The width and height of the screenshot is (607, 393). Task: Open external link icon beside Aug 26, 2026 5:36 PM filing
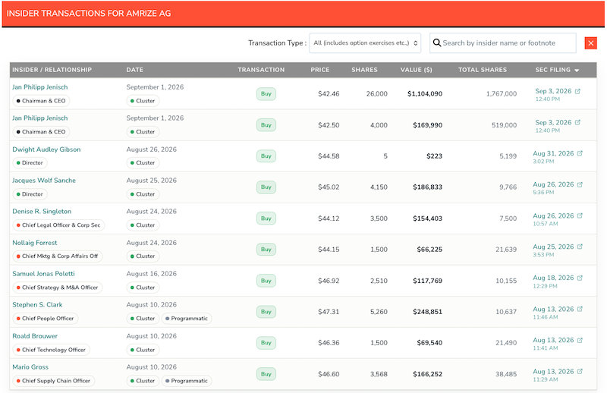coord(580,184)
